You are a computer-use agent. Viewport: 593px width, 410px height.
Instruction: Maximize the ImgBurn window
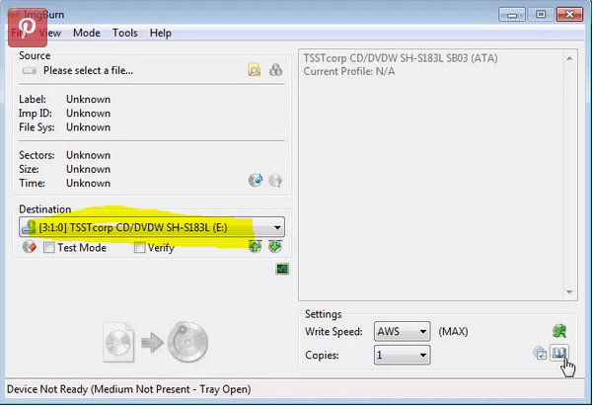541,15
